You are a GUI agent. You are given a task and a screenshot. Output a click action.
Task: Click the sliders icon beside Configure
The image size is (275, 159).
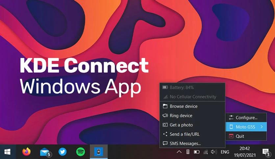[231, 118]
